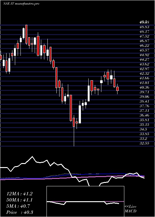Click the tallest red candle before the long-wick low
Screen dimensions: 155x217
tap(71, 108)
